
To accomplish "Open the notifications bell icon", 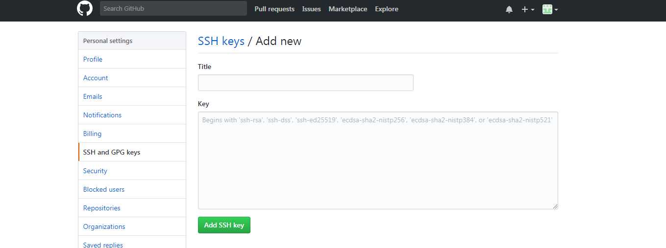I will point(509,9).
